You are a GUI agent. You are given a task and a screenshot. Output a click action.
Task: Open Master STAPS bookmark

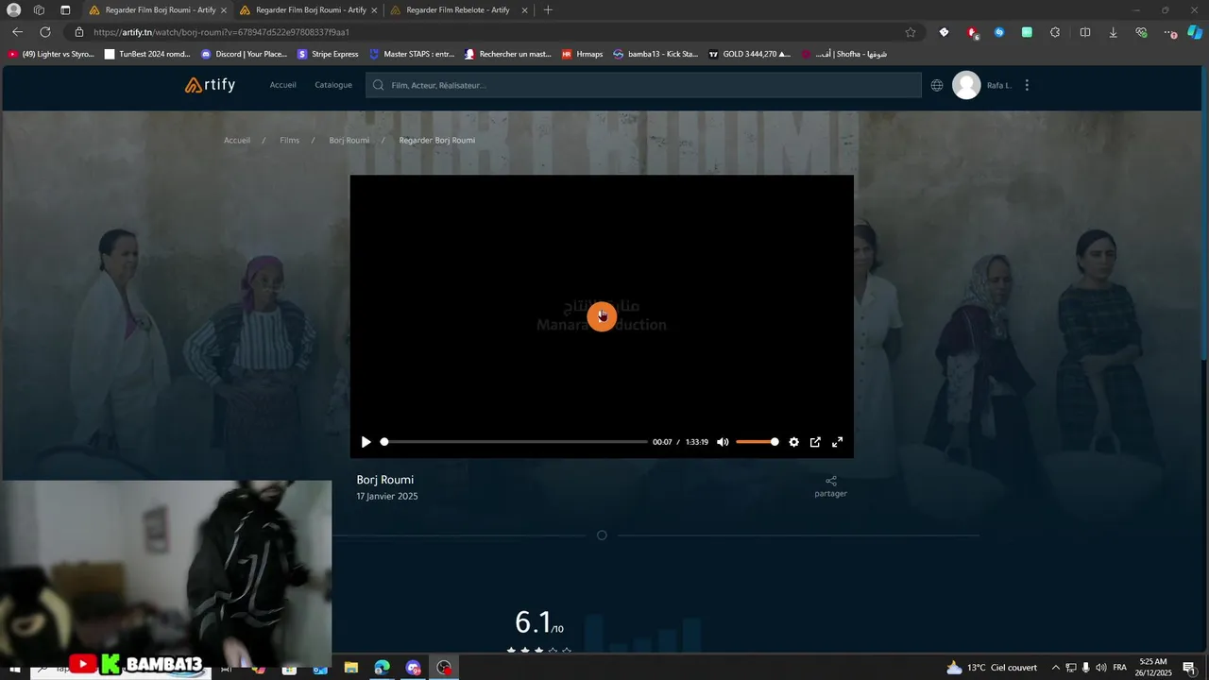(412, 54)
